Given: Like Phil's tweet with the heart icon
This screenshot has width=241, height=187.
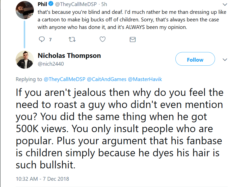Looking at the screenshot, I should [x=102, y=40].
